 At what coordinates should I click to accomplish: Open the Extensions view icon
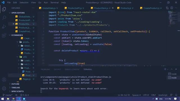pyautogui.click(x=4, y=35)
